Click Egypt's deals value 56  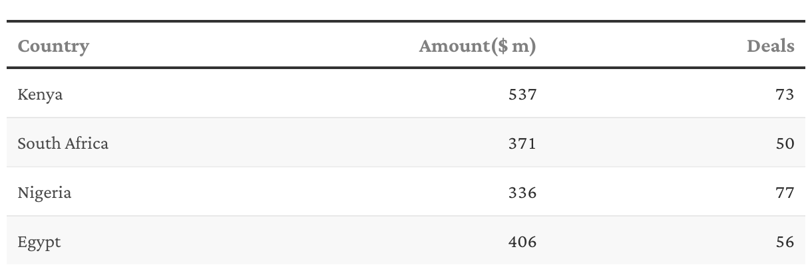pyautogui.click(x=785, y=242)
